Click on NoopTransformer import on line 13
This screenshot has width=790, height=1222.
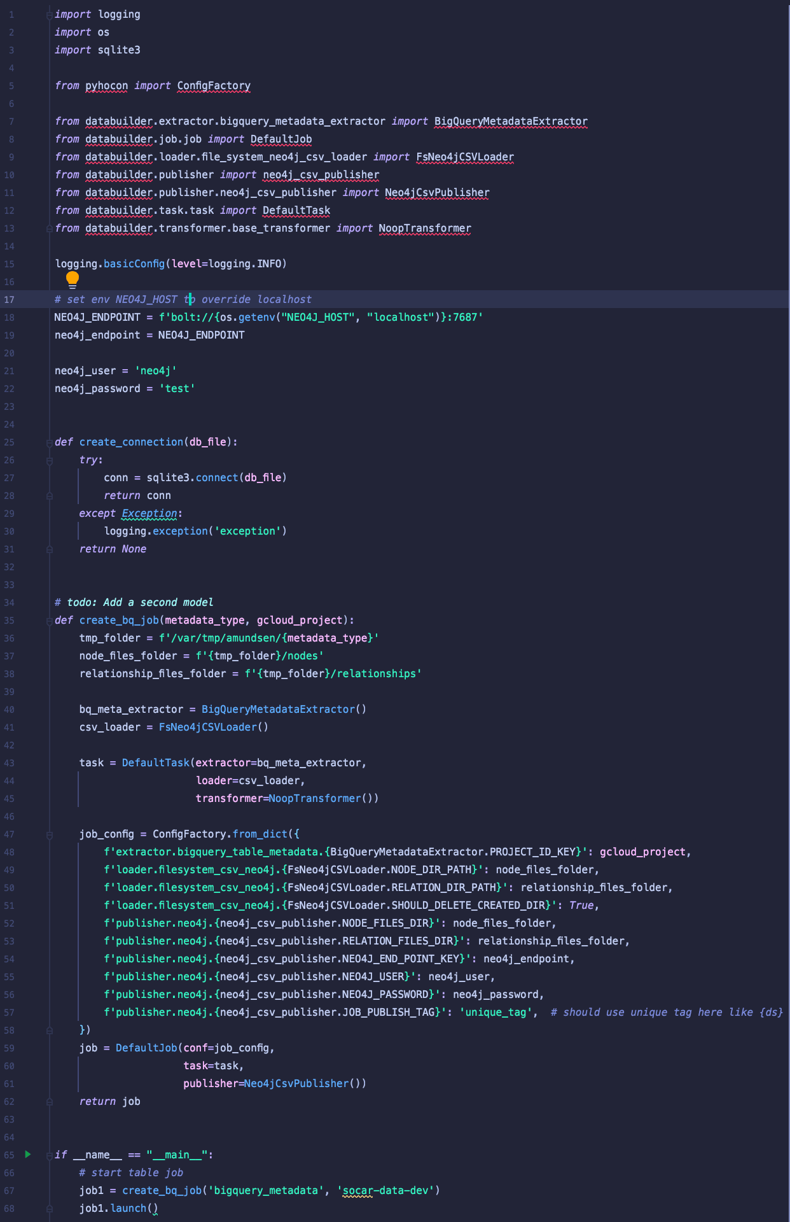[x=425, y=228]
